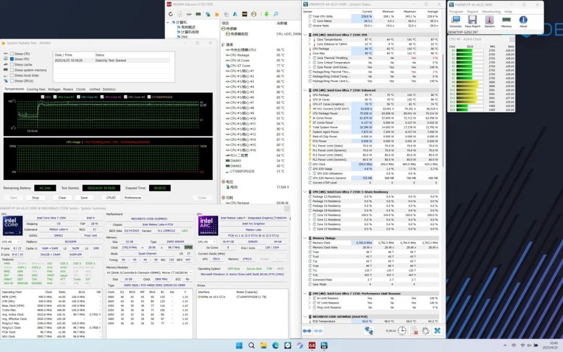Open the CPU #0 selector dropdown
The height and width of the screenshot is (352, 563).
point(11,242)
